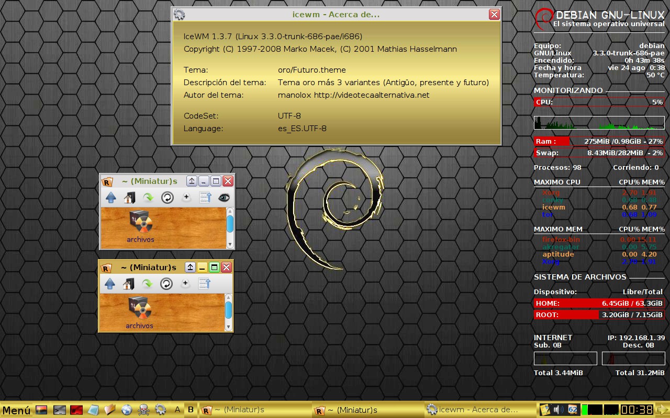Click the scrollbar thumb in grey-framed Miniaturs window

230,224
